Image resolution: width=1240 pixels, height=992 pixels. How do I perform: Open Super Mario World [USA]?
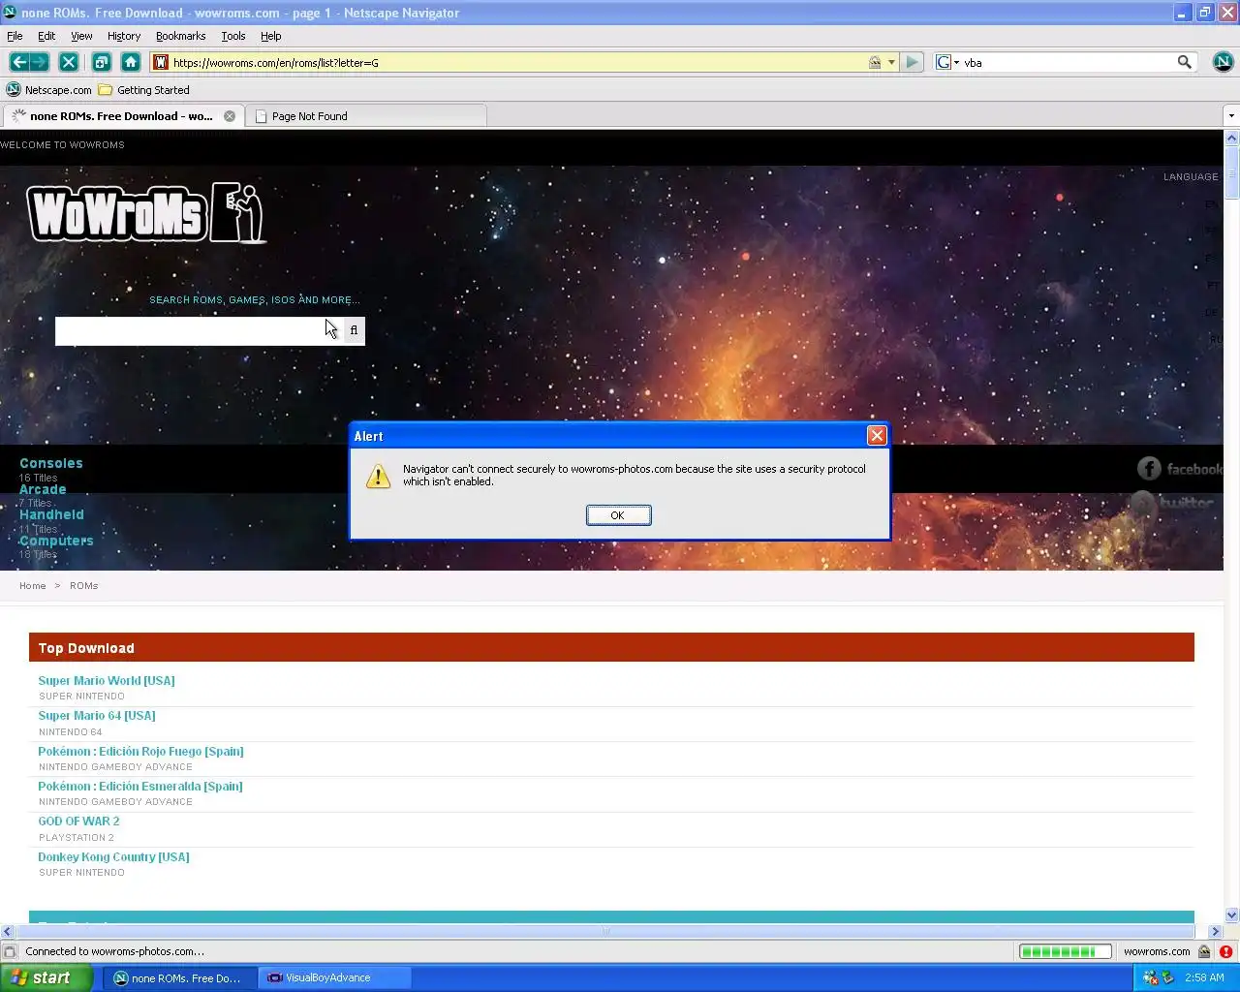point(107,680)
